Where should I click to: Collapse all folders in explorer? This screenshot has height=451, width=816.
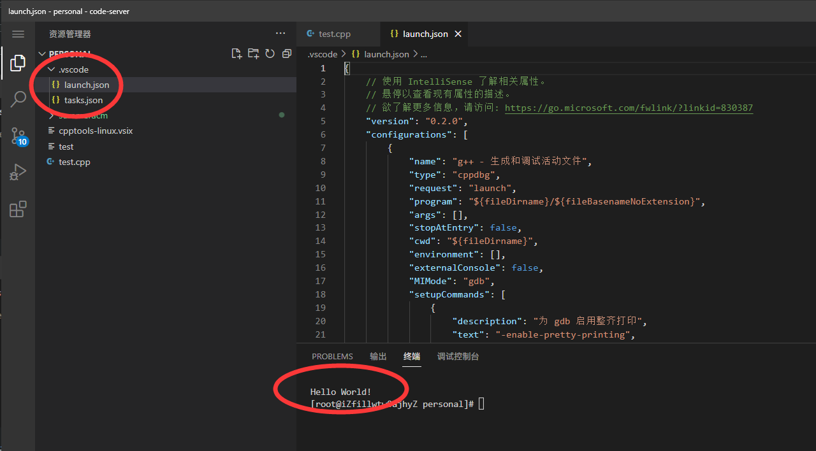(286, 54)
